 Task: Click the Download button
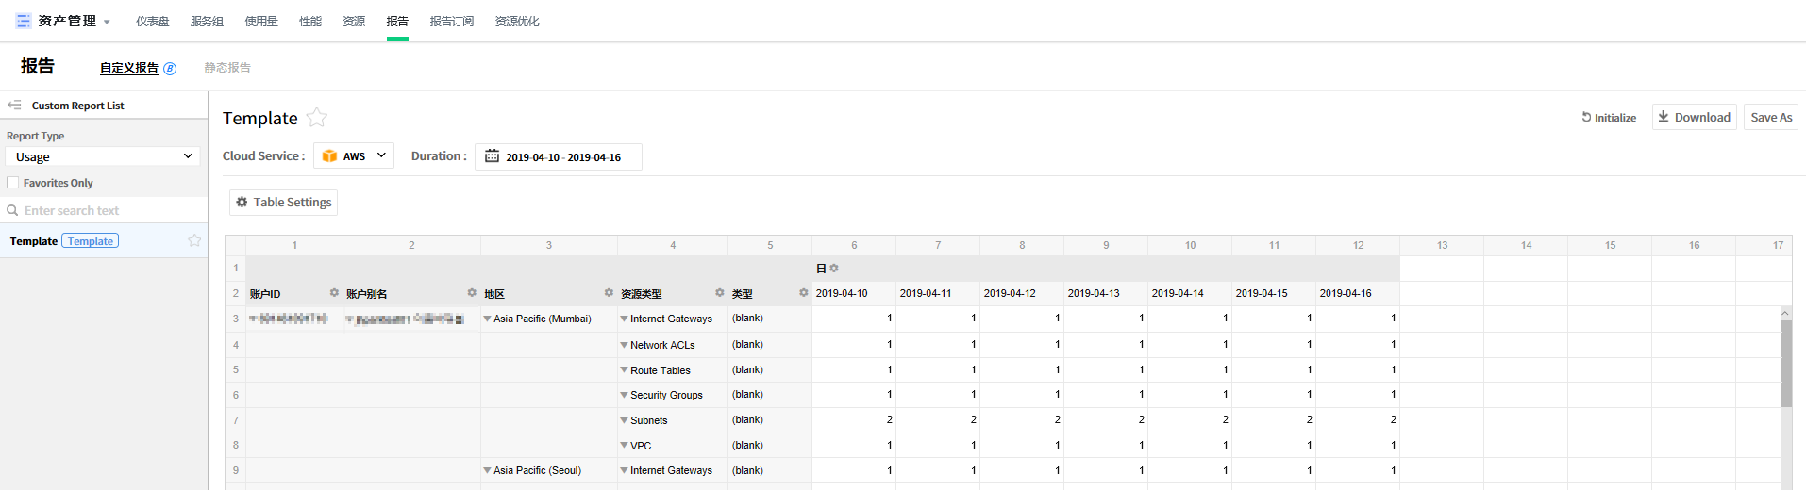(x=1694, y=117)
